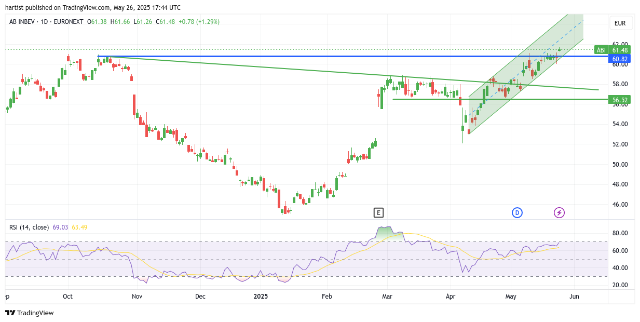Click the RSI 60.00 axis label
The width and height of the screenshot is (640, 322).
click(x=620, y=251)
